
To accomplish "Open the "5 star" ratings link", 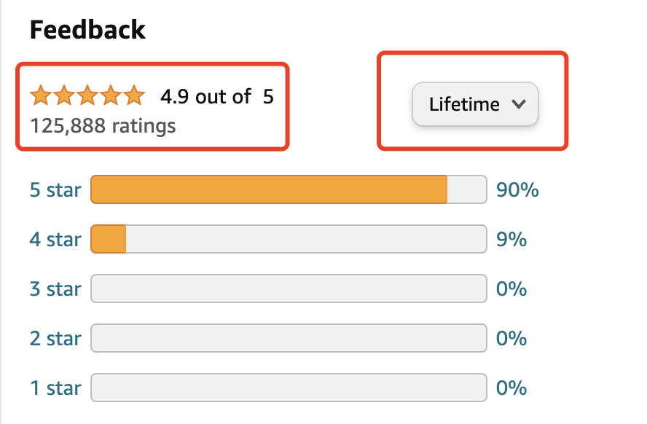I will [55, 190].
